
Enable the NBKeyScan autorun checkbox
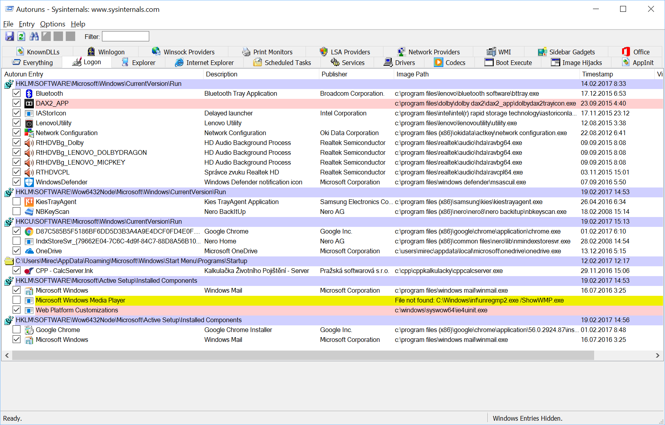pyautogui.click(x=17, y=212)
